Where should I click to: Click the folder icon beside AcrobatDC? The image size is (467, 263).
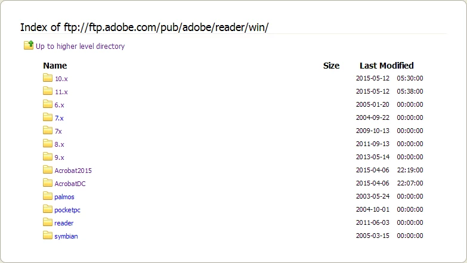pyautogui.click(x=47, y=183)
